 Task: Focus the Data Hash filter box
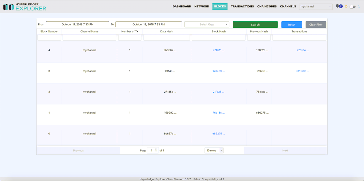(167, 38)
